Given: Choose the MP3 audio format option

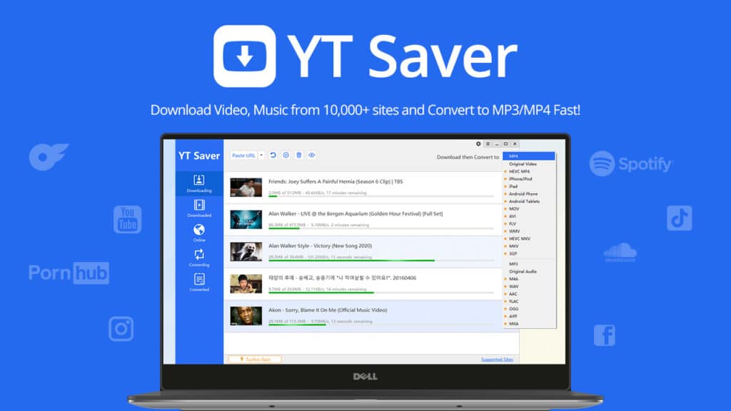Looking at the screenshot, I should coord(513,264).
